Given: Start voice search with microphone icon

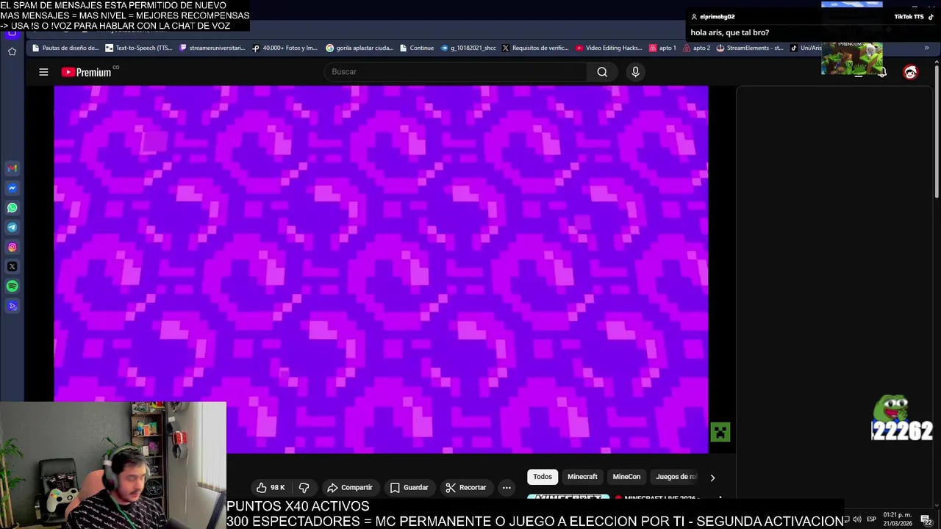Looking at the screenshot, I should [x=635, y=72].
